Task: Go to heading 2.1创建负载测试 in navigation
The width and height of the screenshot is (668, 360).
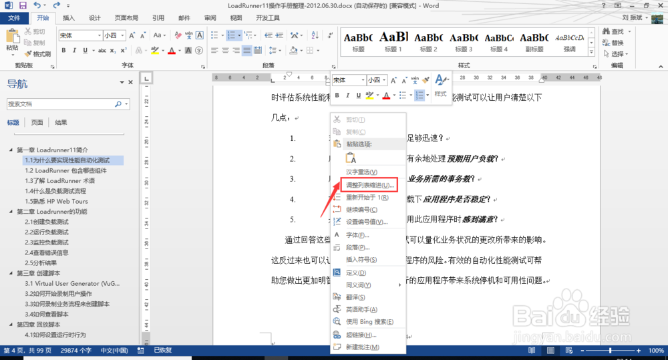Action: 47,222
